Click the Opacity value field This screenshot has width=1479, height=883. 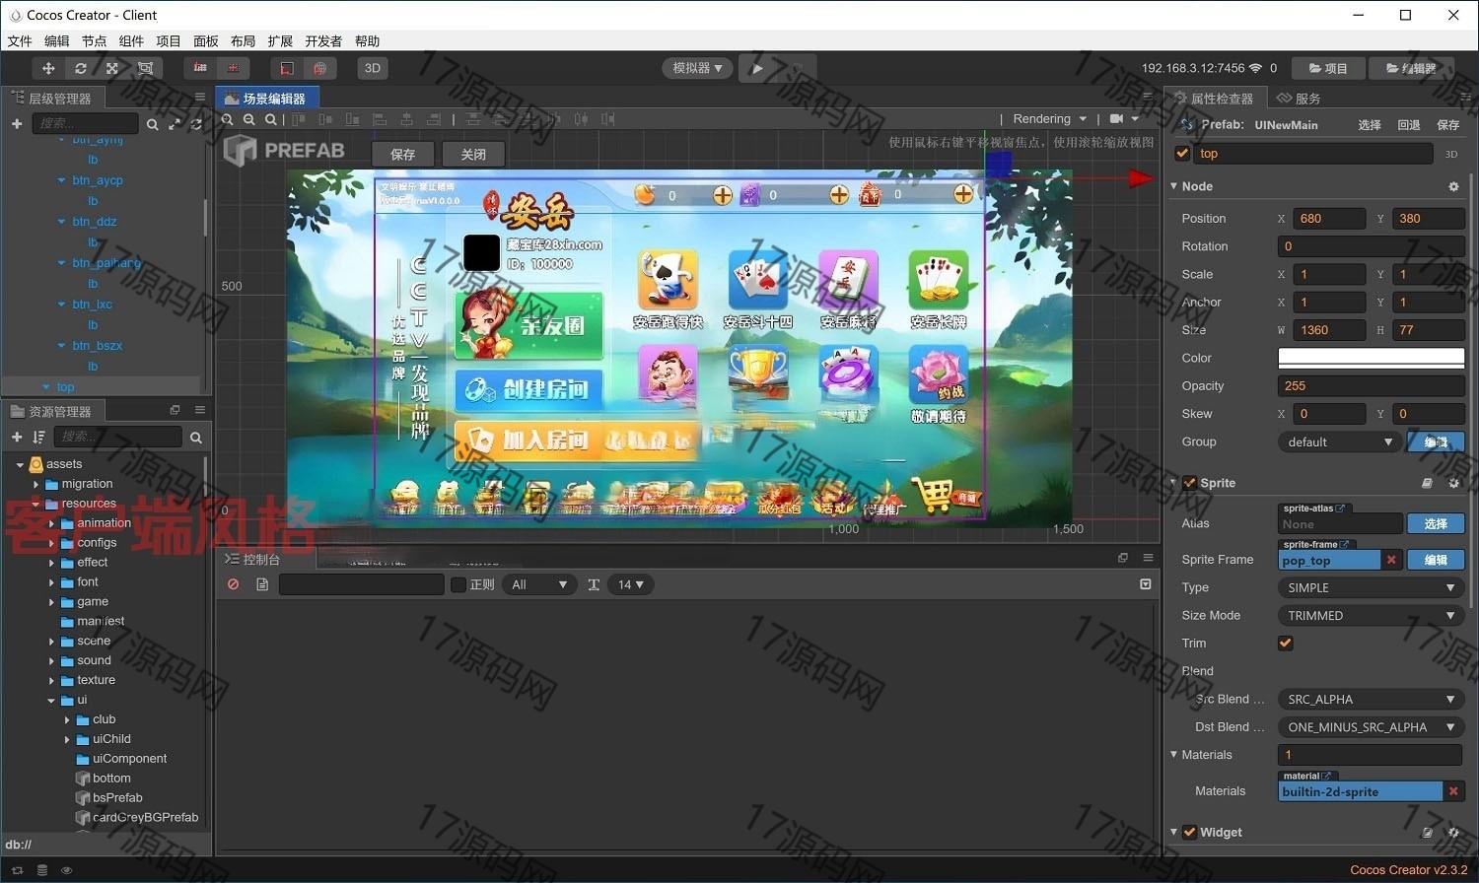click(1372, 386)
